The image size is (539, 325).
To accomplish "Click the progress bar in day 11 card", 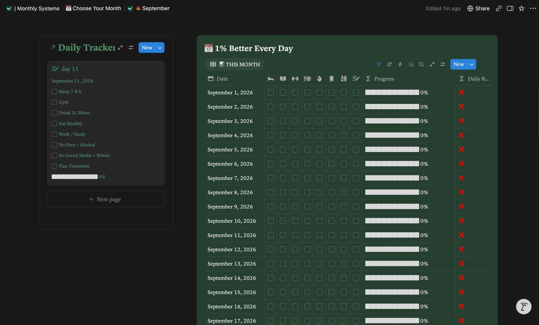I will (x=75, y=177).
